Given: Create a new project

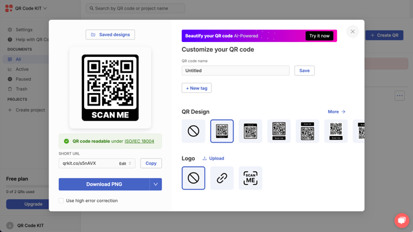Looking at the screenshot, I should 26,110.
